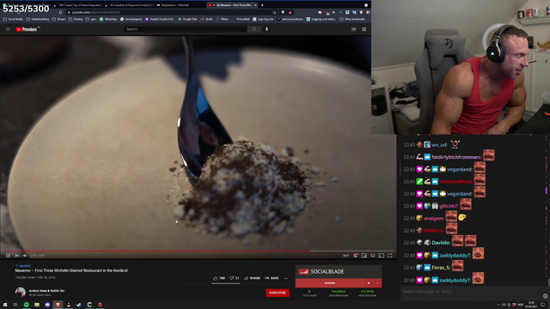This screenshot has width=550, height=309.
Task: Dislike the video with thumbs down
Action: click(235, 278)
